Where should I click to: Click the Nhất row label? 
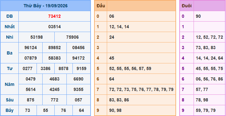point(10,27)
